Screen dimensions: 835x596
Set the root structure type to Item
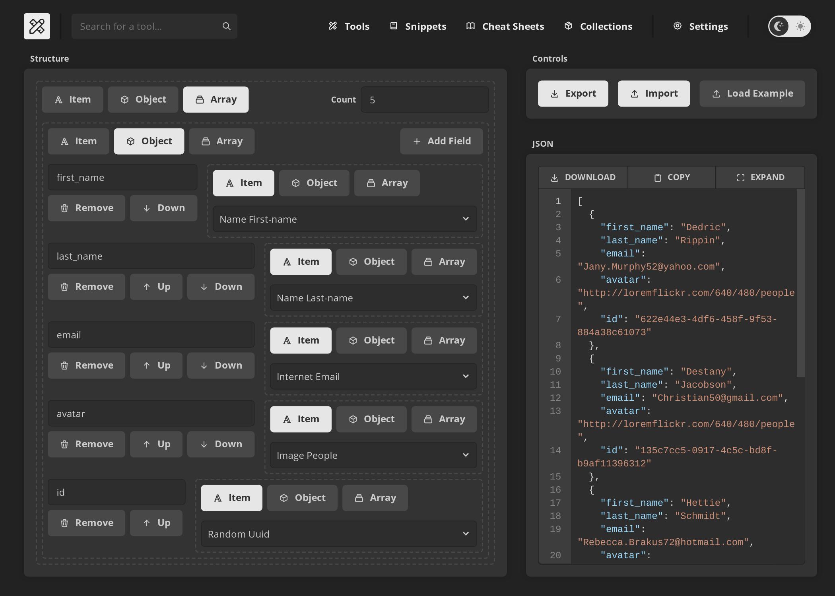(72, 99)
